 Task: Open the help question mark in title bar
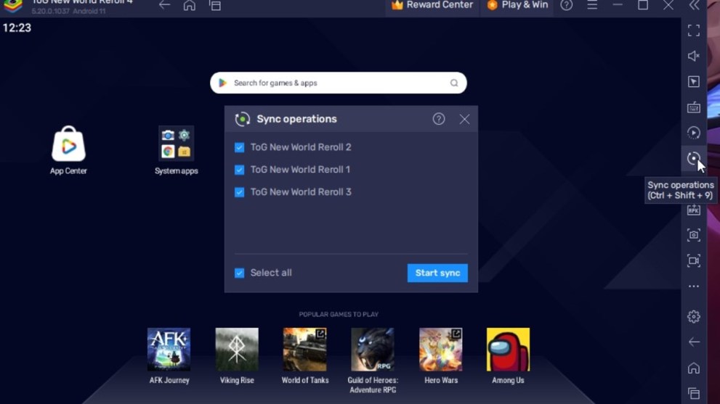[x=566, y=6]
